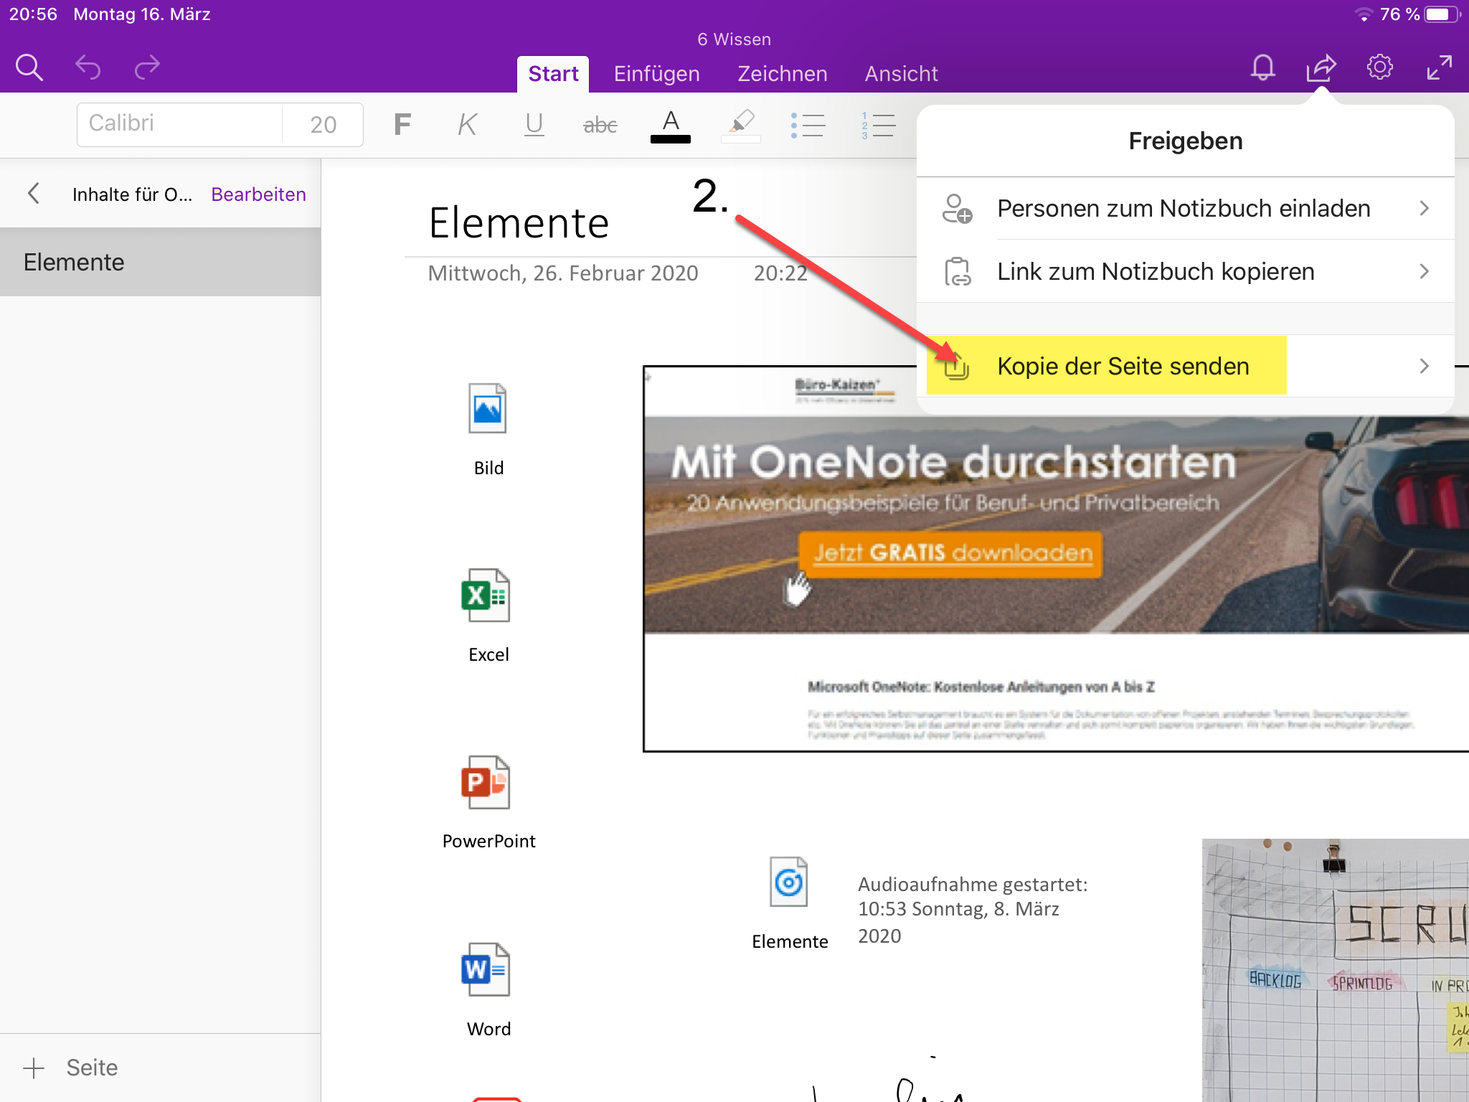Viewport: 1469px width, 1102px height.
Task: Select the Elemente page title
Action: pos(519,222)
